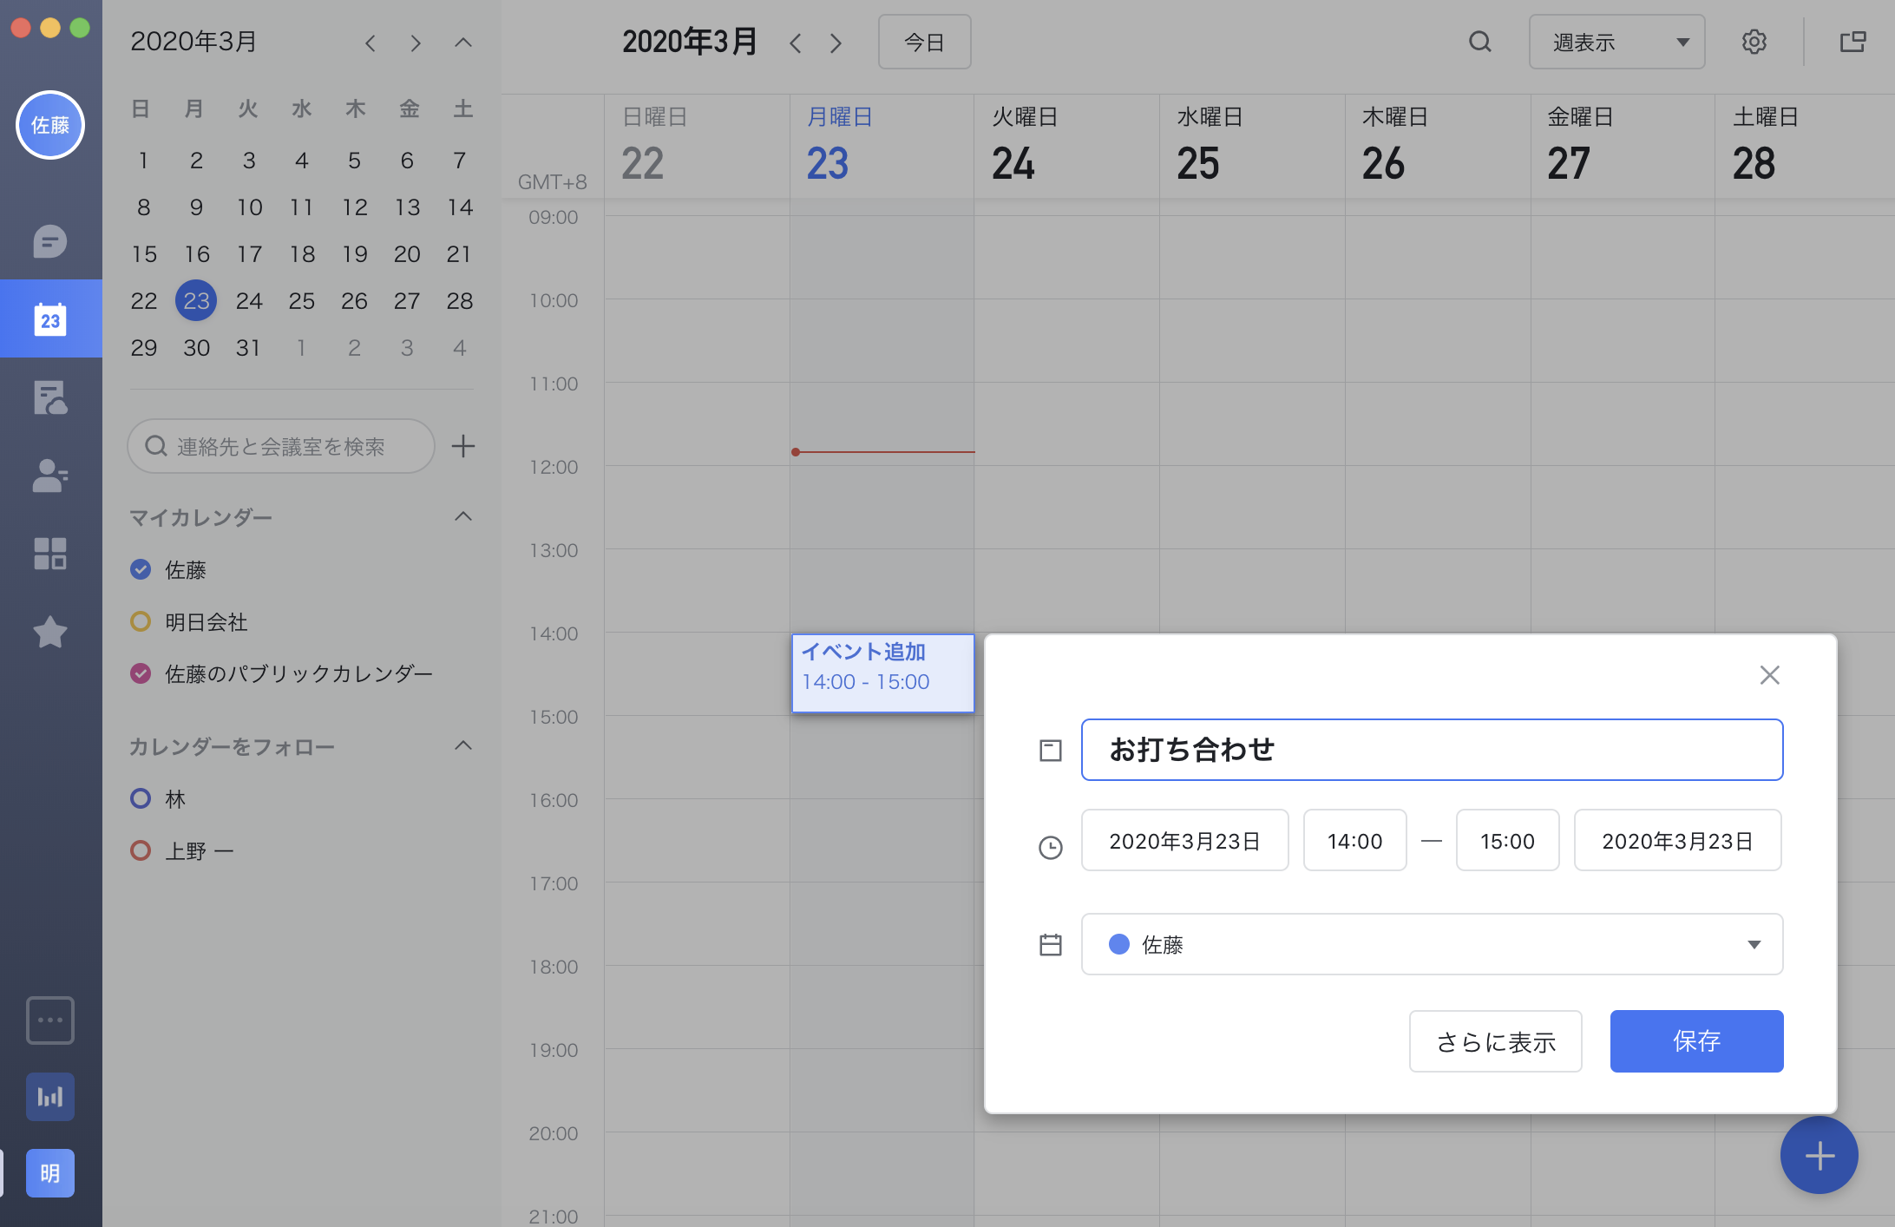Toggle the 林 followed calendar
Viewport: 1895px width, 1227px height.
click(x=141, y=798)
